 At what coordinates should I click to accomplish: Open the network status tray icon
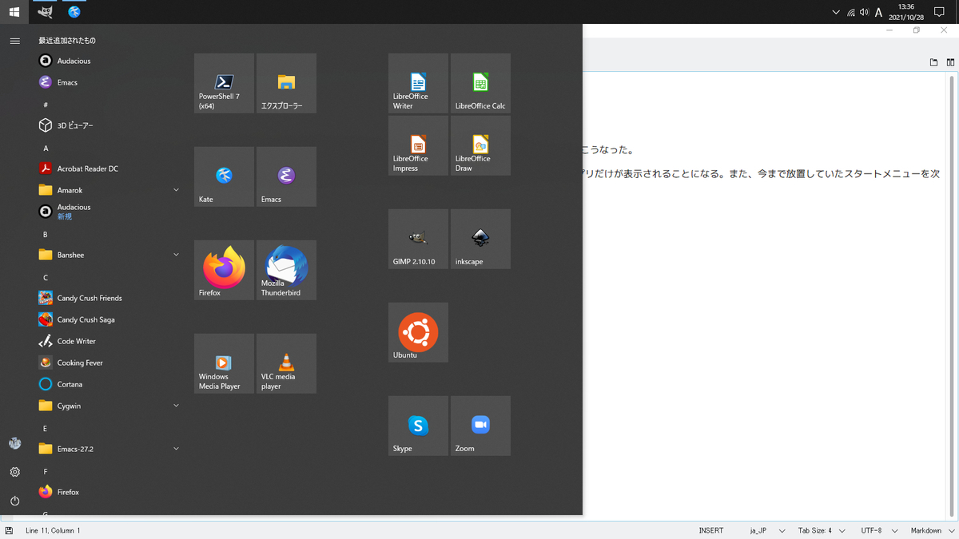point(851,13)
